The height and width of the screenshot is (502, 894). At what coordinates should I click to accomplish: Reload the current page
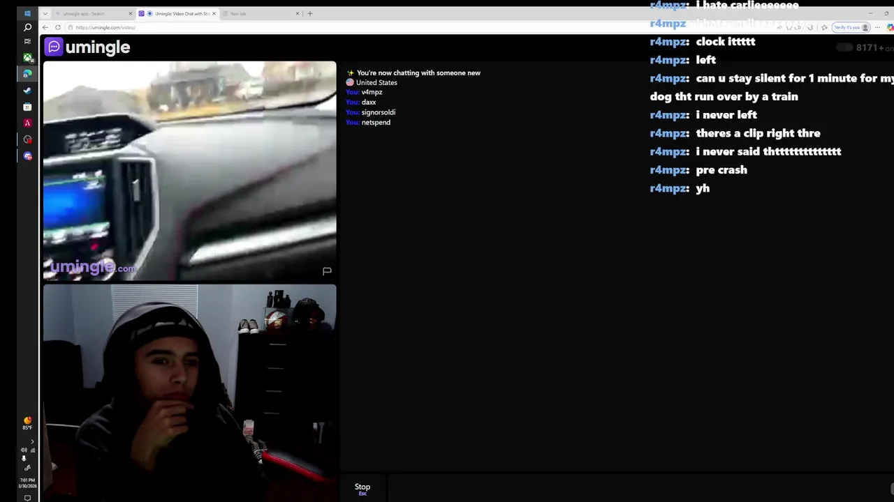[x=58, y=27]
